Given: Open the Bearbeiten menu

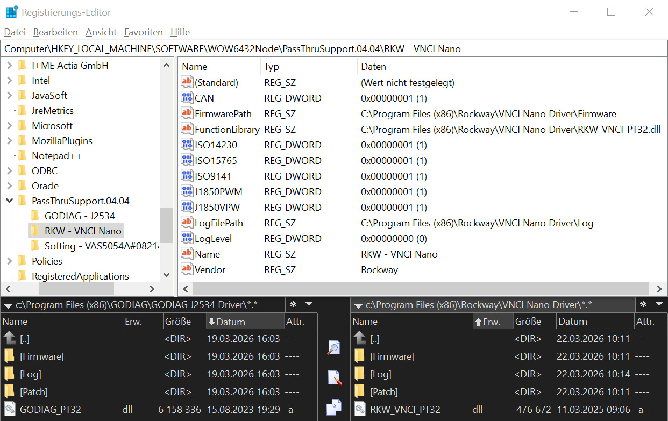Looking at the screenshot, I should click(x=55, y=32).
